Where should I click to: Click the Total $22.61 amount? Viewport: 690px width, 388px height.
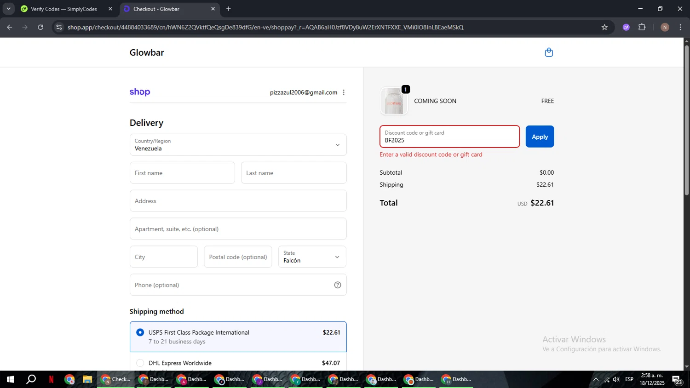point(542,203)
